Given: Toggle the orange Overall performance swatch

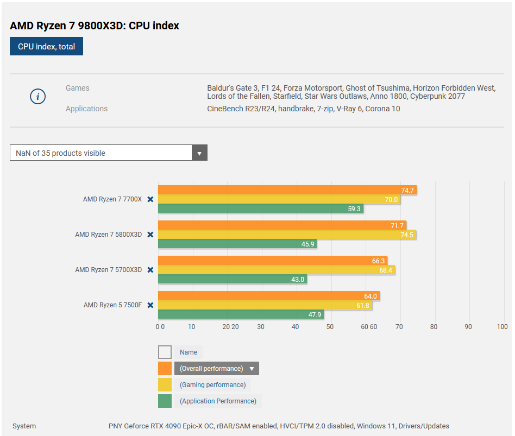Looking at the screenshot, I should click(x=165, y=369).
